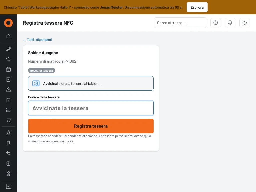Go back to Tutti i dipendenti

pyautogui.click(x=38, y=40)
